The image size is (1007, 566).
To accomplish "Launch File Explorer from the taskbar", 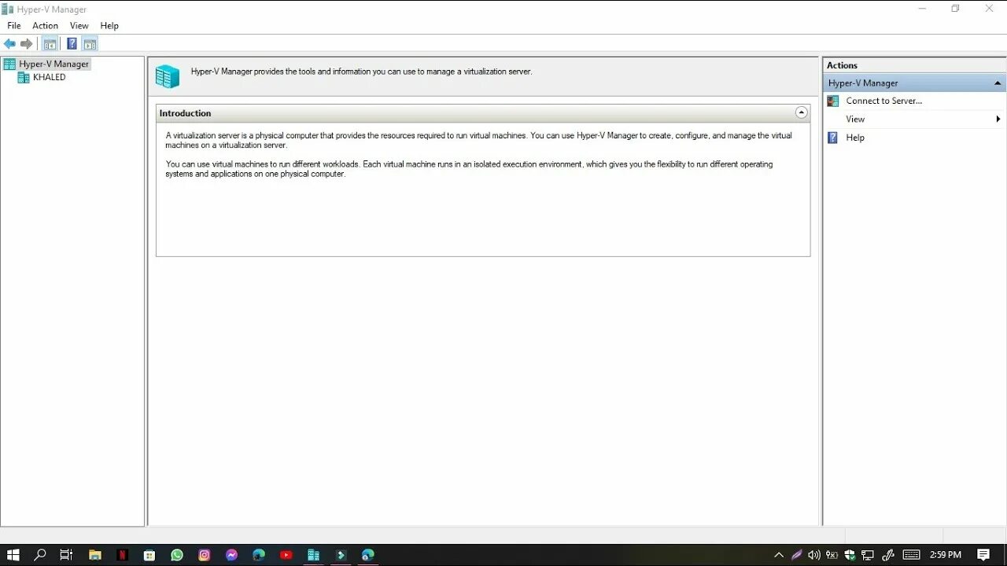I will (x=95, y=555).
